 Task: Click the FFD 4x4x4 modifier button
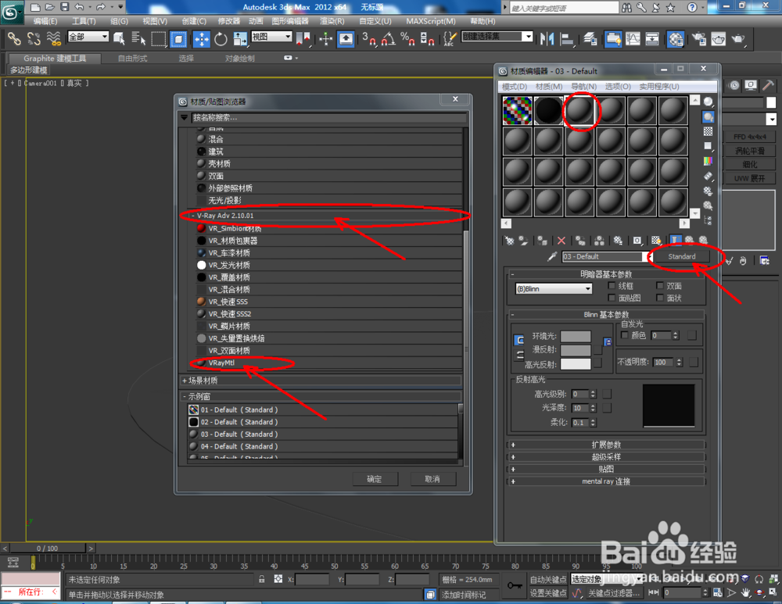(x=750, y=137)
